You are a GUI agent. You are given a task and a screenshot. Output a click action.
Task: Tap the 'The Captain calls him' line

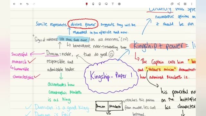point(162,62)
